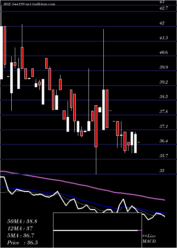Click the MACD histogram panel box
Viewport: 177px width, 248px height.
(97, 230)
